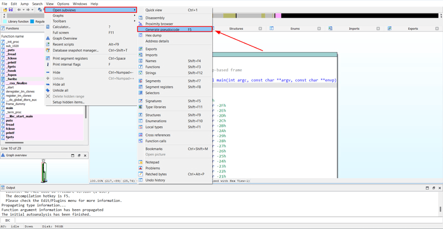Screen dimensions: 443x229
Task: Close the Enums tab
Action: (319, 29)
